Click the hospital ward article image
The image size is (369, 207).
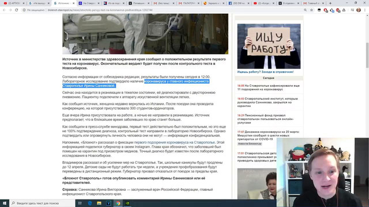click(x=145, y=34)
